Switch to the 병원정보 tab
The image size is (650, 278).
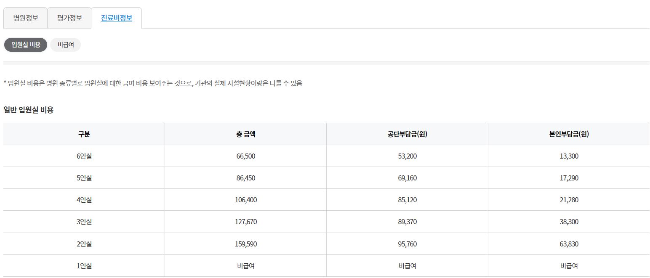(x=25, y=18)
